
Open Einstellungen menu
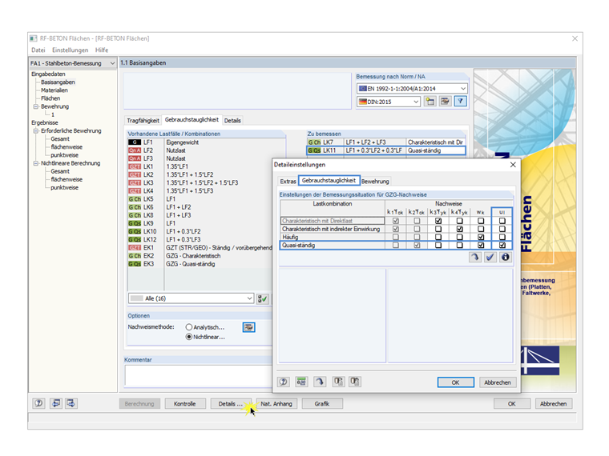71,50
